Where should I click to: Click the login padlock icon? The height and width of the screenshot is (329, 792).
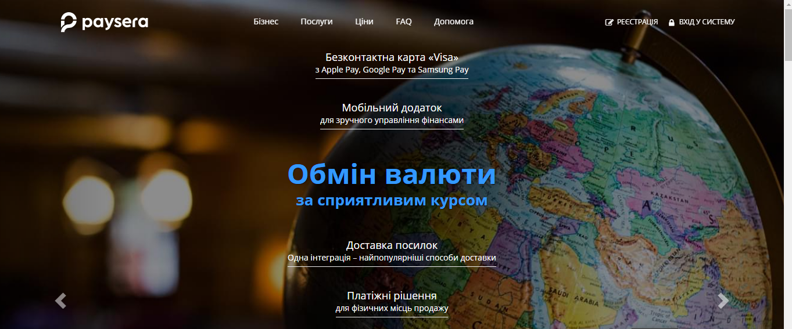672,22
